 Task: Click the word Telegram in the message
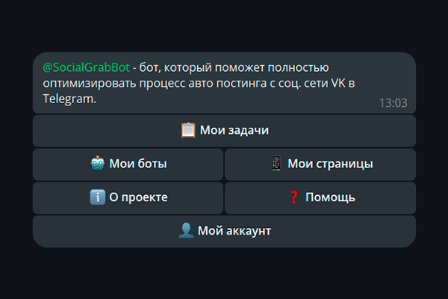pos(69,98)
